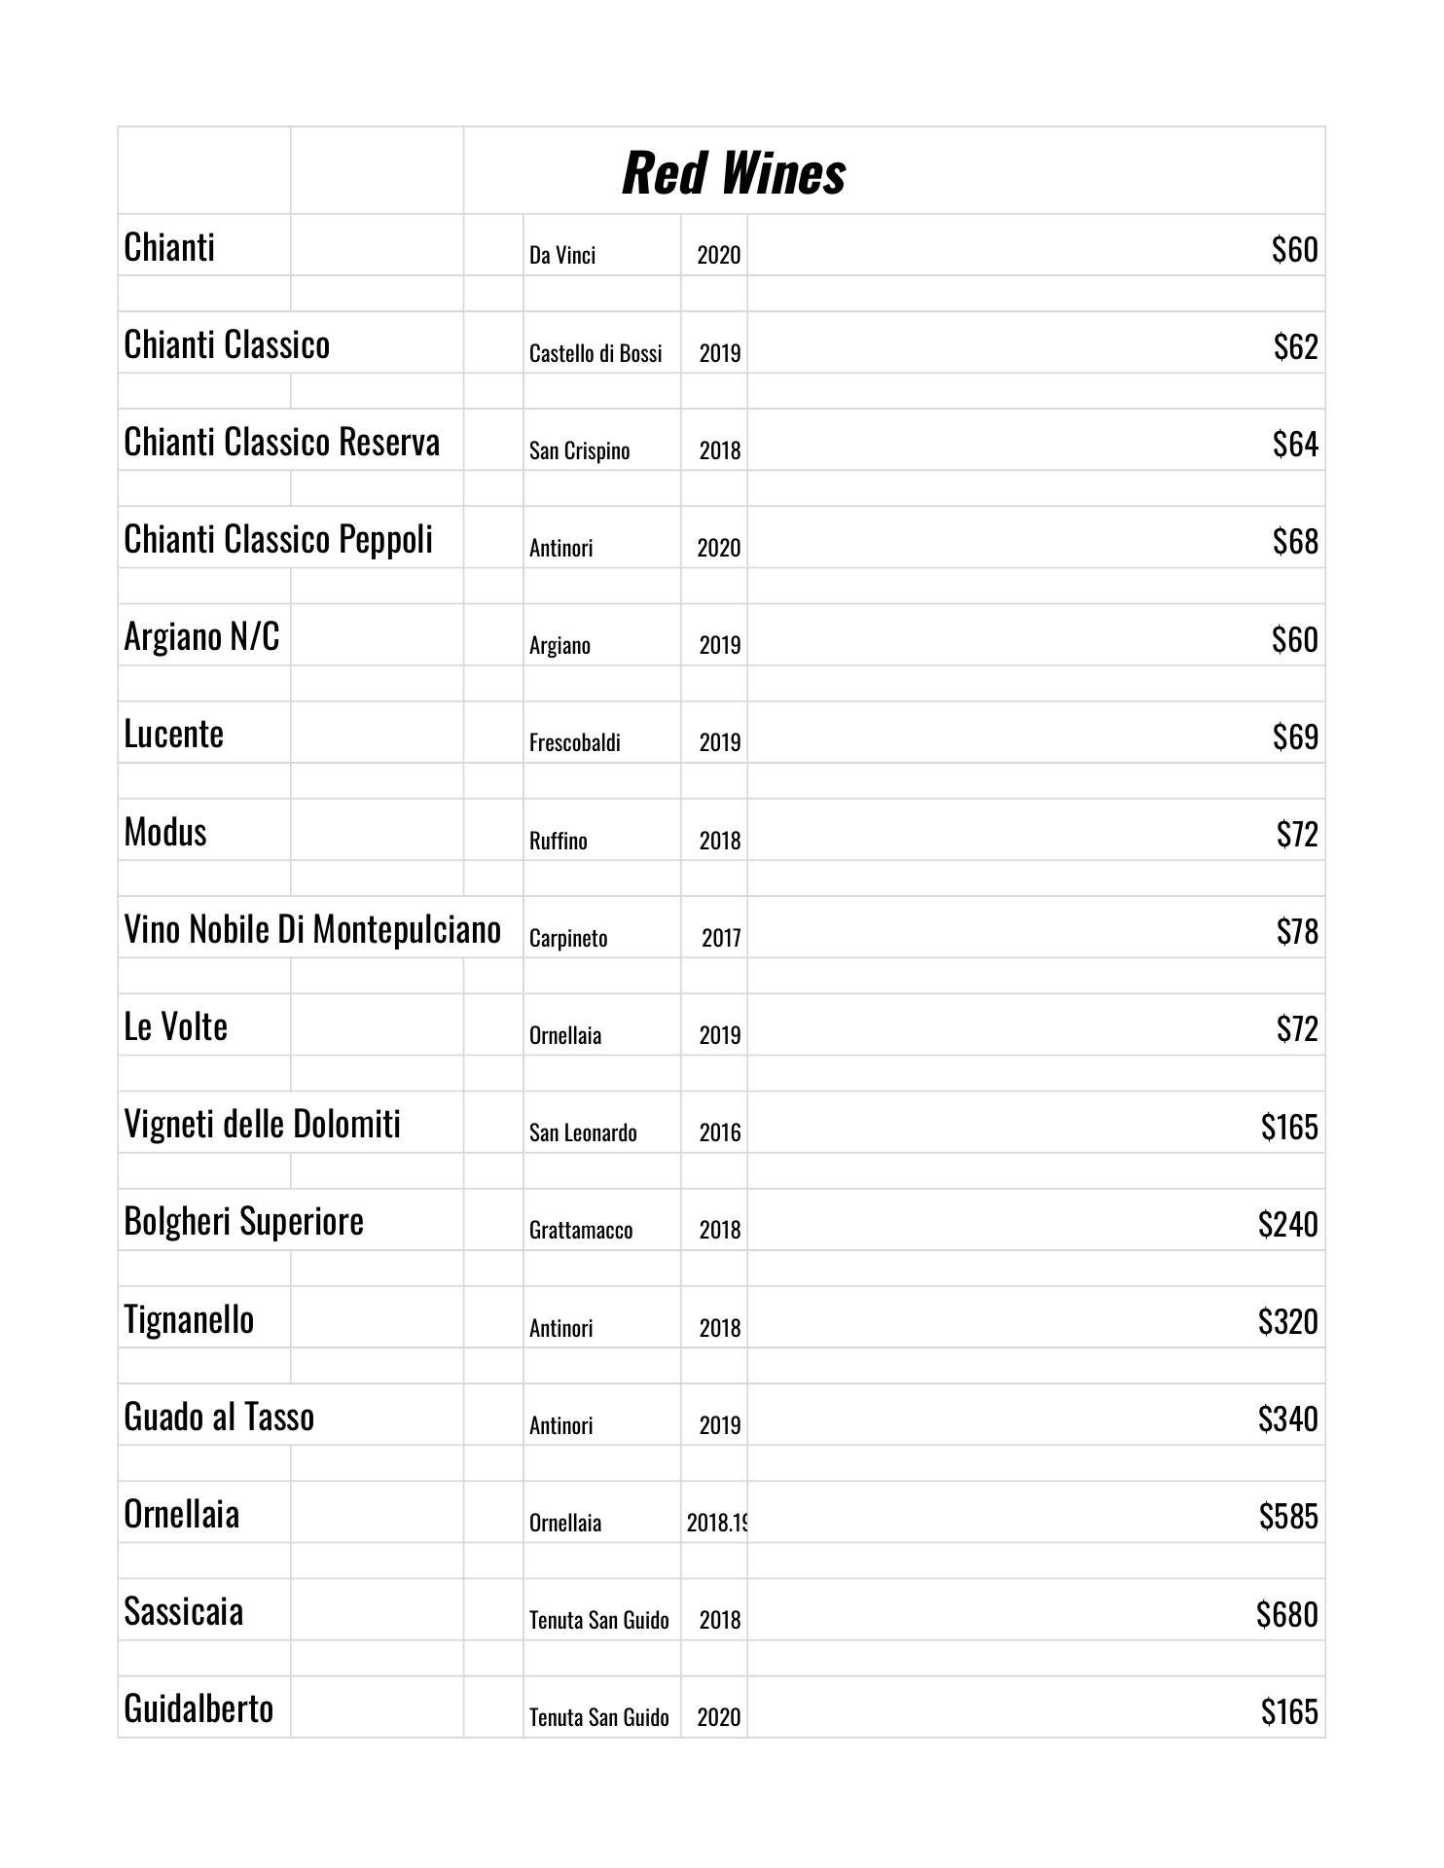Click the Tignanello wine name

click(189, 1319)
